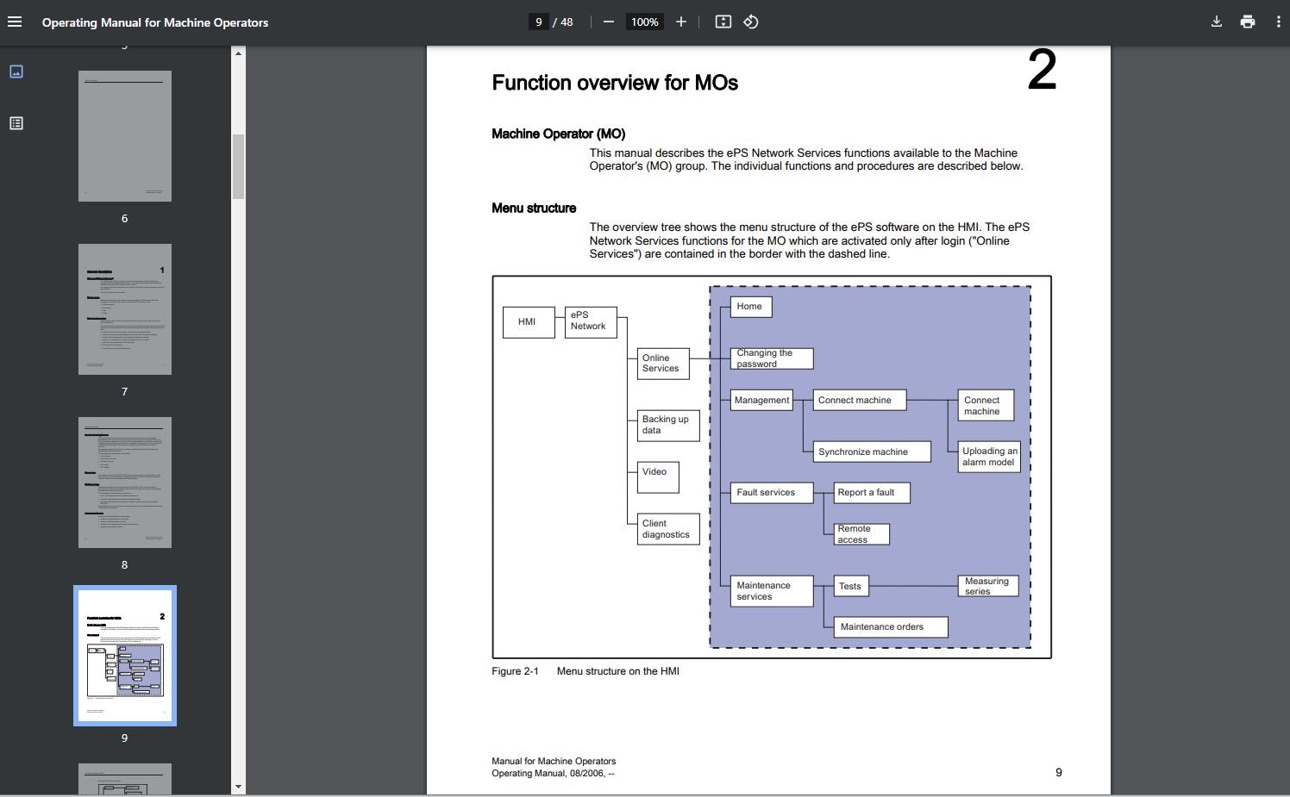Viewport: 1290px width, 797px height.
Task: Click the thumbnail panel scroll up arrow
Action: pos(238,53)
